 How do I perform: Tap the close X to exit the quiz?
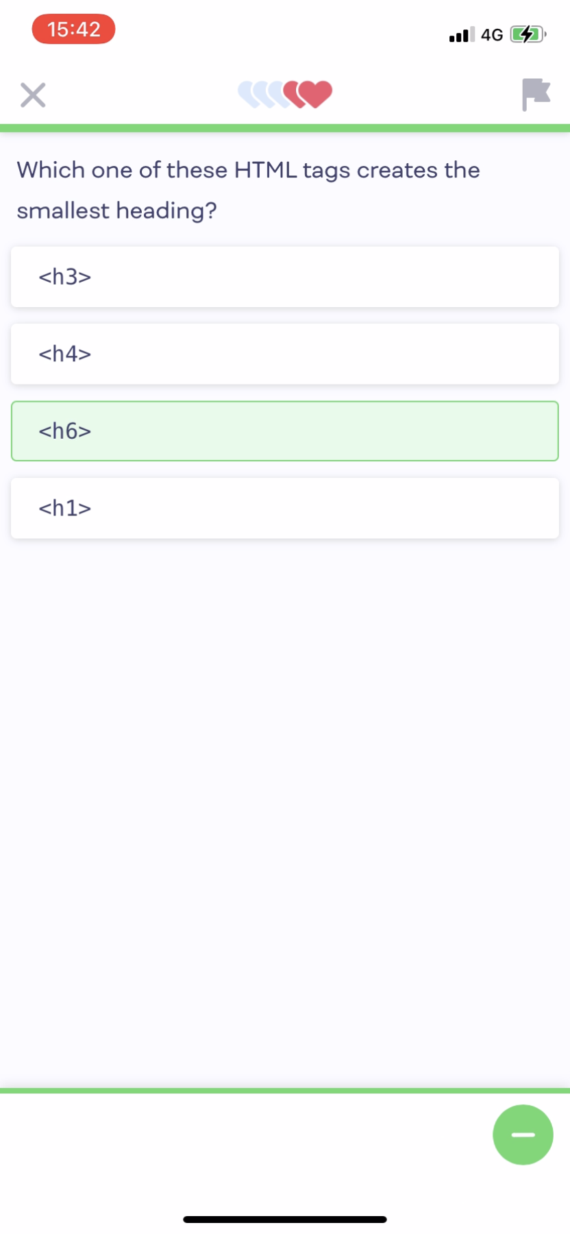click(x=32, y=95)
